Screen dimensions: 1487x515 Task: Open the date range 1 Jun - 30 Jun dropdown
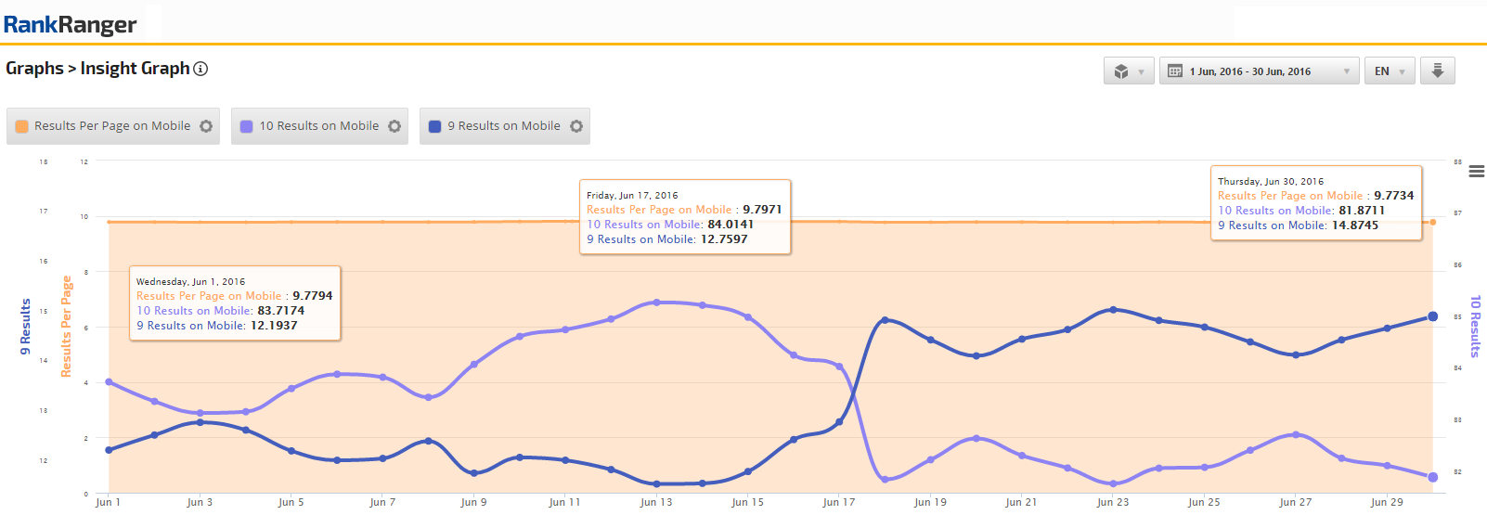(x=1259, y=71)
